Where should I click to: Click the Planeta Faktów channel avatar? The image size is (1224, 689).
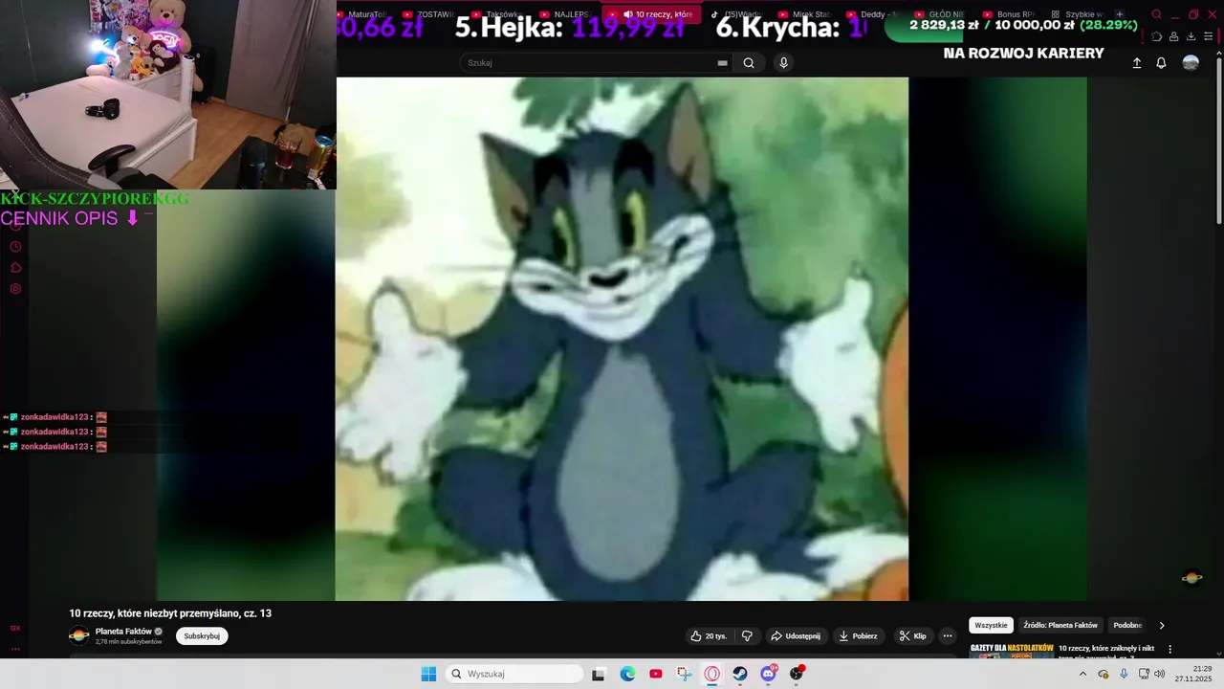(79, 635)
